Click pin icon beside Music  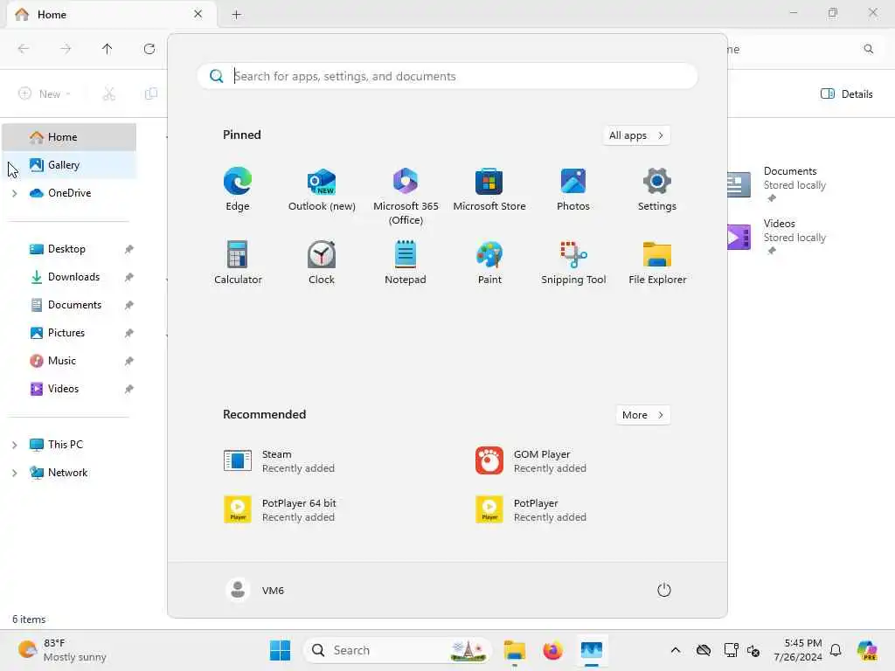click(x=129, y=361)
